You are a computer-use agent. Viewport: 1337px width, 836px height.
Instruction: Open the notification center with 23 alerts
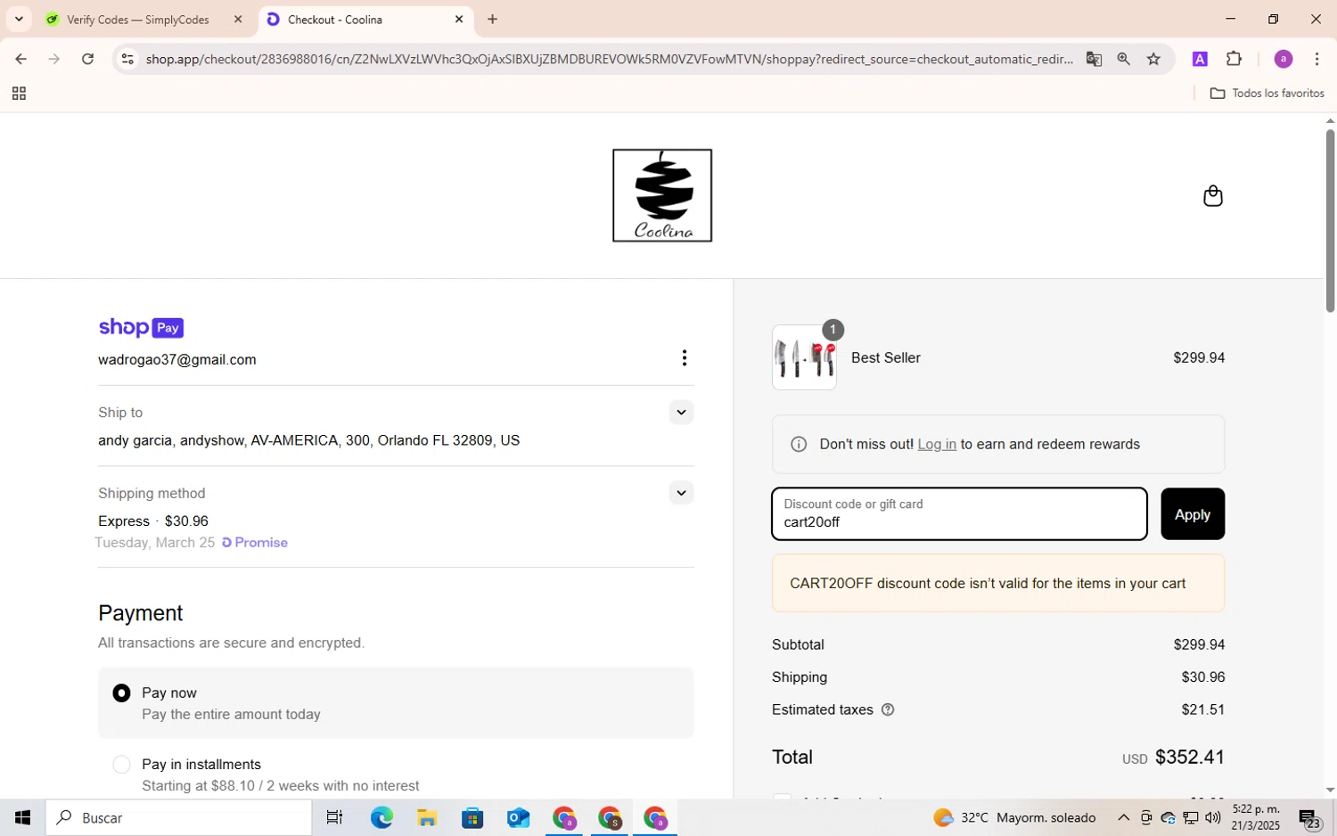pos(1309,817)
